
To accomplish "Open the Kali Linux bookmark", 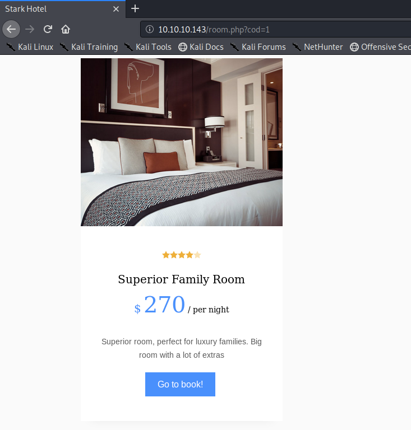I will coord(30,47).
